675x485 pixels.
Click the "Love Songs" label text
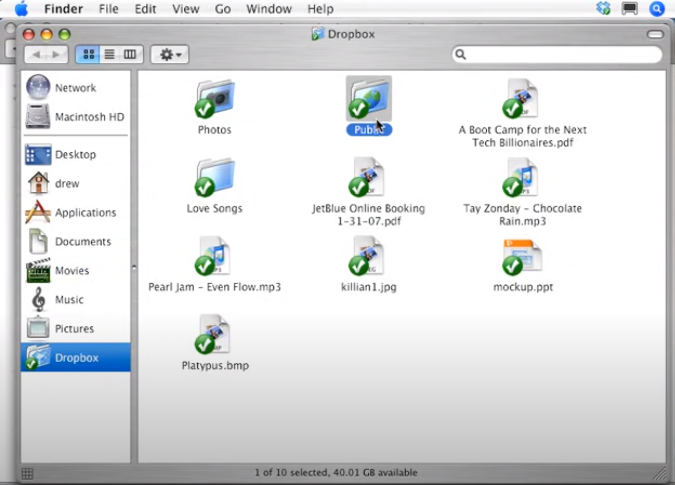coord(214,208)
